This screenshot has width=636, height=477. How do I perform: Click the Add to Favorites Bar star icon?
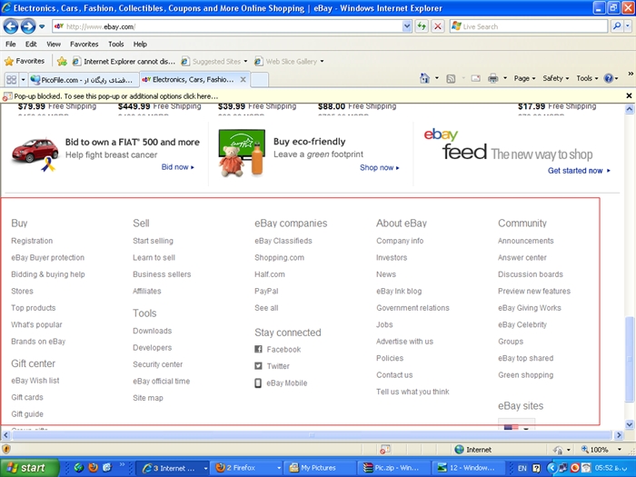pyautogui.click(x=62, y=61)
